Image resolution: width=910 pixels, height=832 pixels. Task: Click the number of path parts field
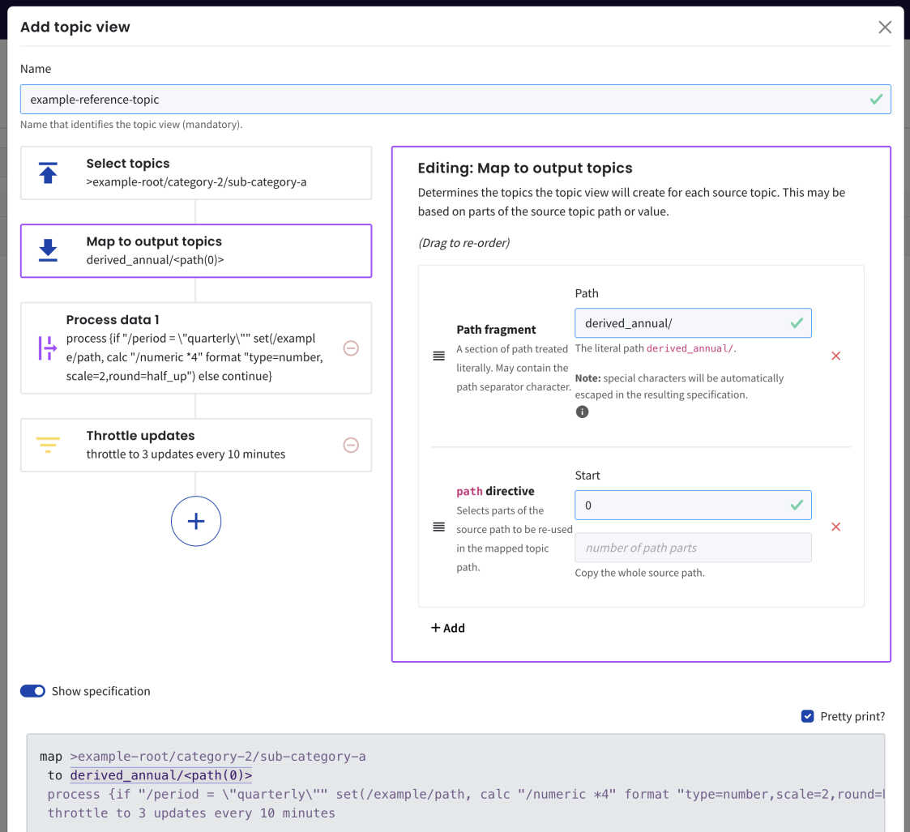pos(693,548)
